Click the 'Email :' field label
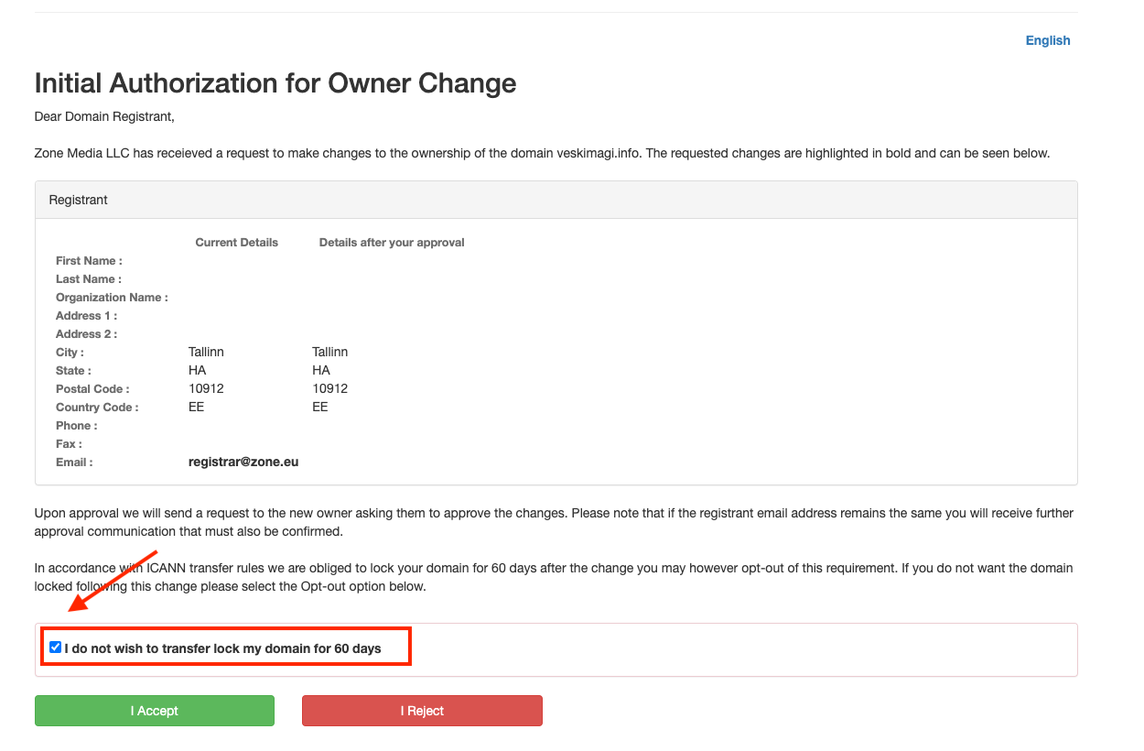This screenshot has width=1144, height=751. tap(74, 463)
